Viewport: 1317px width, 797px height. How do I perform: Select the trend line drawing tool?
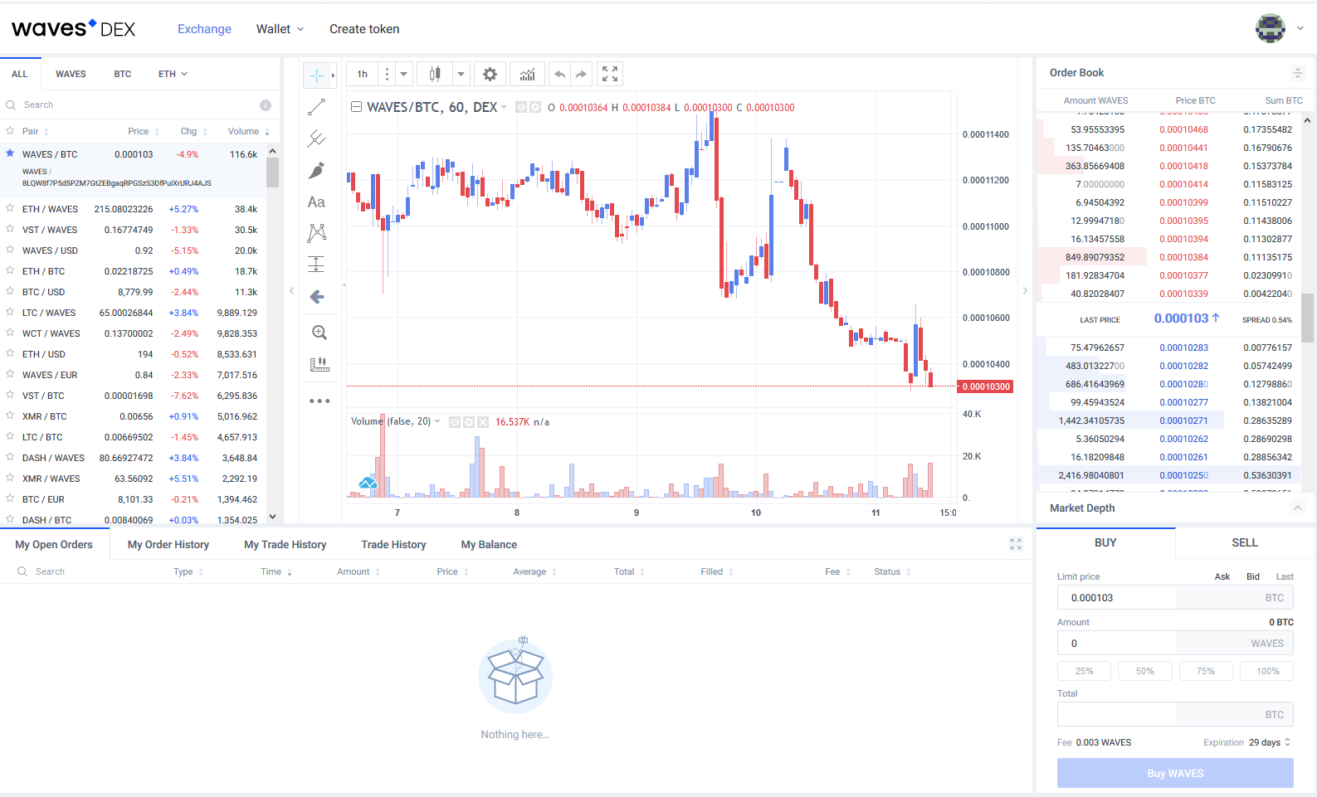pyautogui.click(x=316, y=107)
